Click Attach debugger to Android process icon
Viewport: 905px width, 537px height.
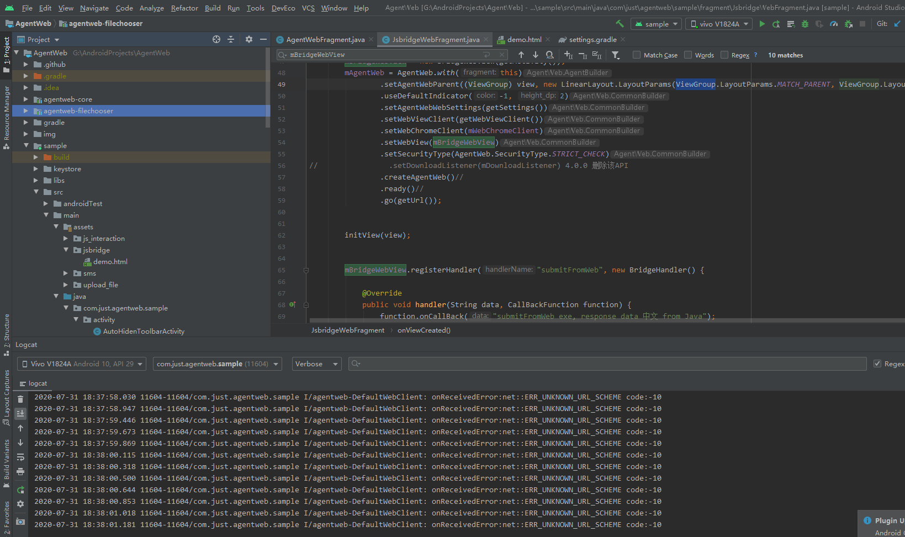click(x=848, y=24)
